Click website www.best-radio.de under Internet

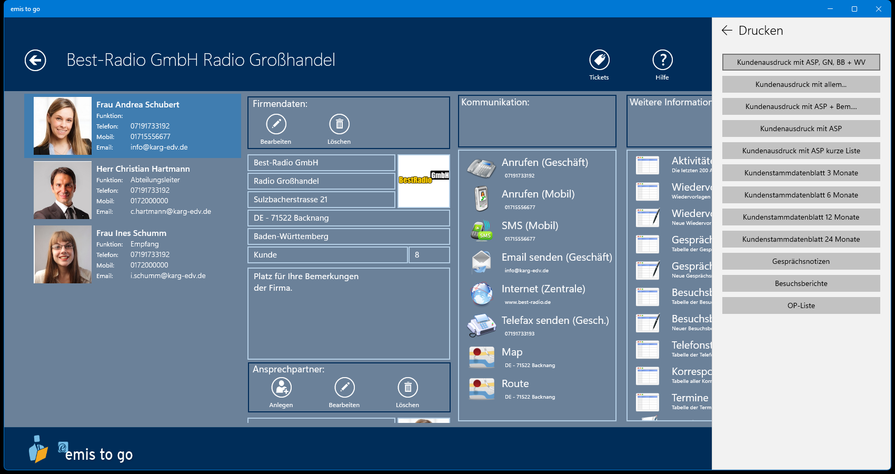pos(528,302)
